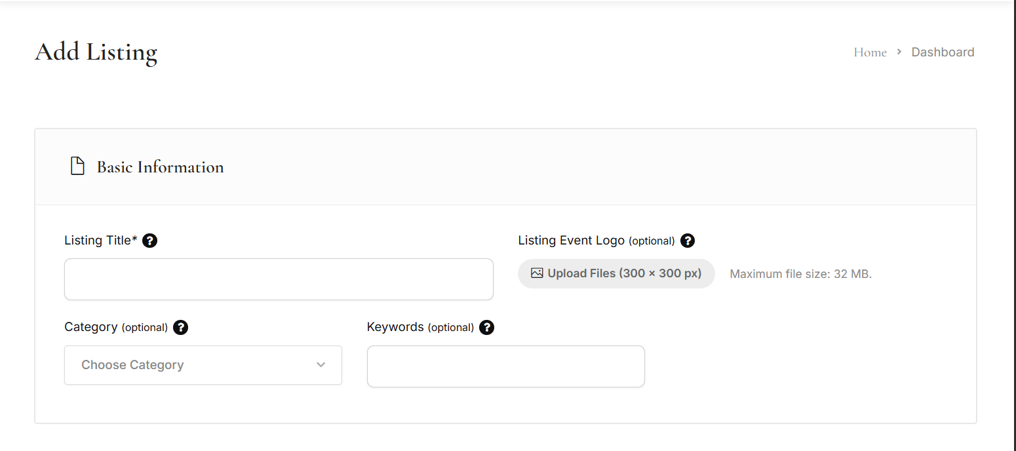
Task: Click the chevron arrow in Category selector
Action: pos(321,365)
